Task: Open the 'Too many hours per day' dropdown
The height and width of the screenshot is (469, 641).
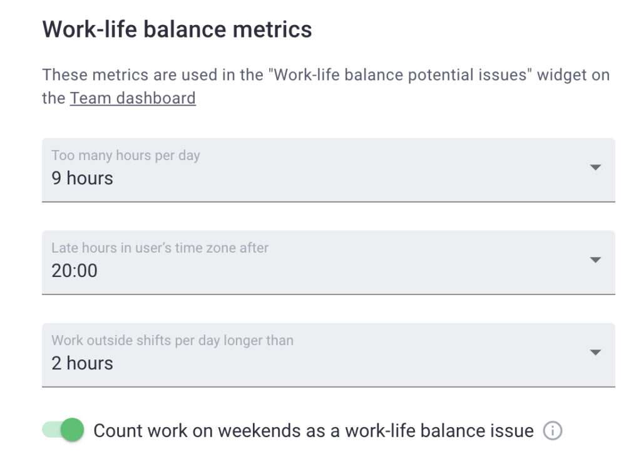Action: click(595, 168)
